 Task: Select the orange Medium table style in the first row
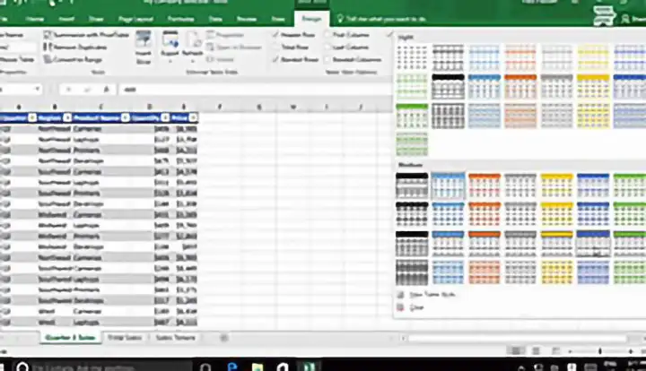484,185
